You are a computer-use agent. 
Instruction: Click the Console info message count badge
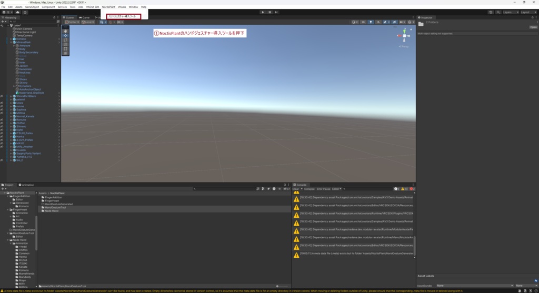[397, 189]
